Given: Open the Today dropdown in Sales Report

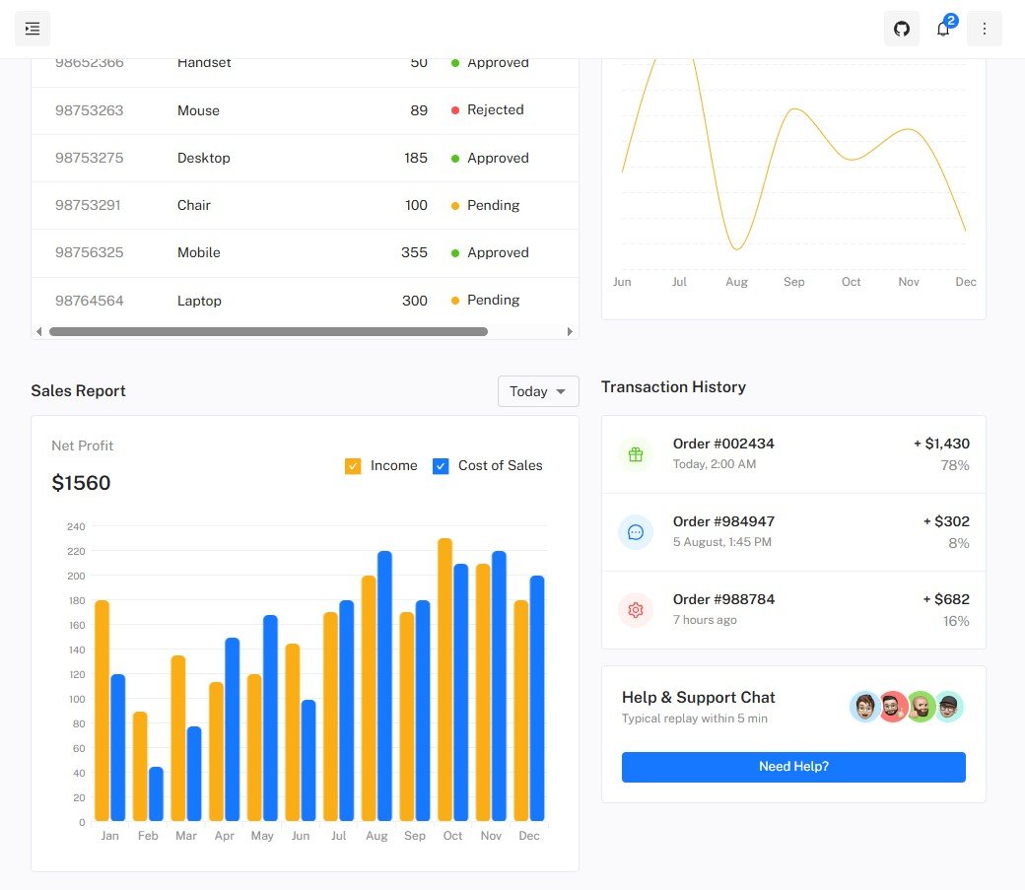Looking at the screenshot, I should 538,391.
